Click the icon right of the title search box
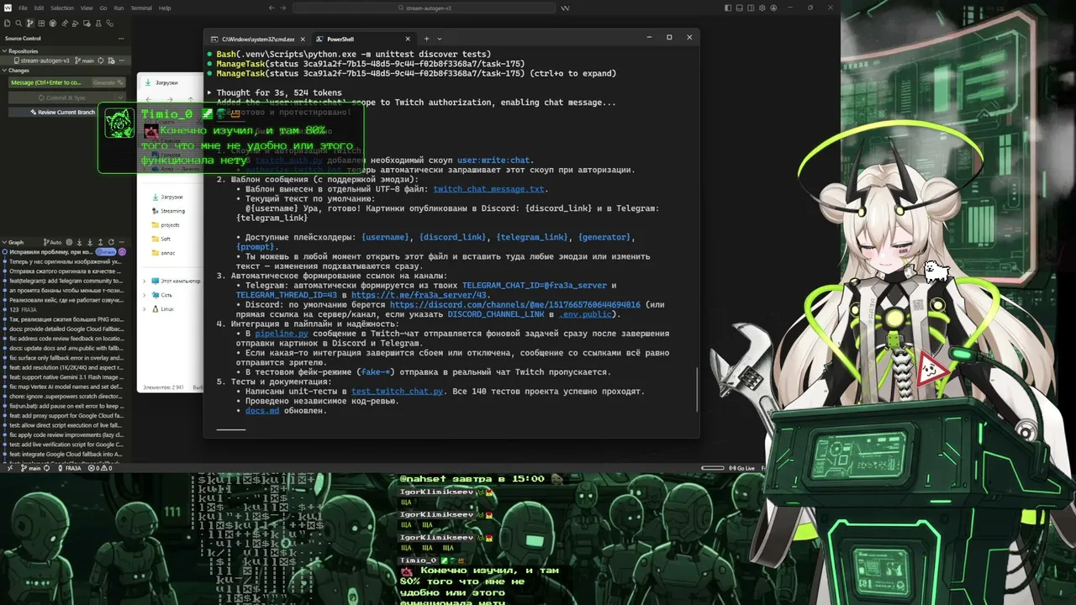The width and height of the screenshot is (1076, 605). 565,8
